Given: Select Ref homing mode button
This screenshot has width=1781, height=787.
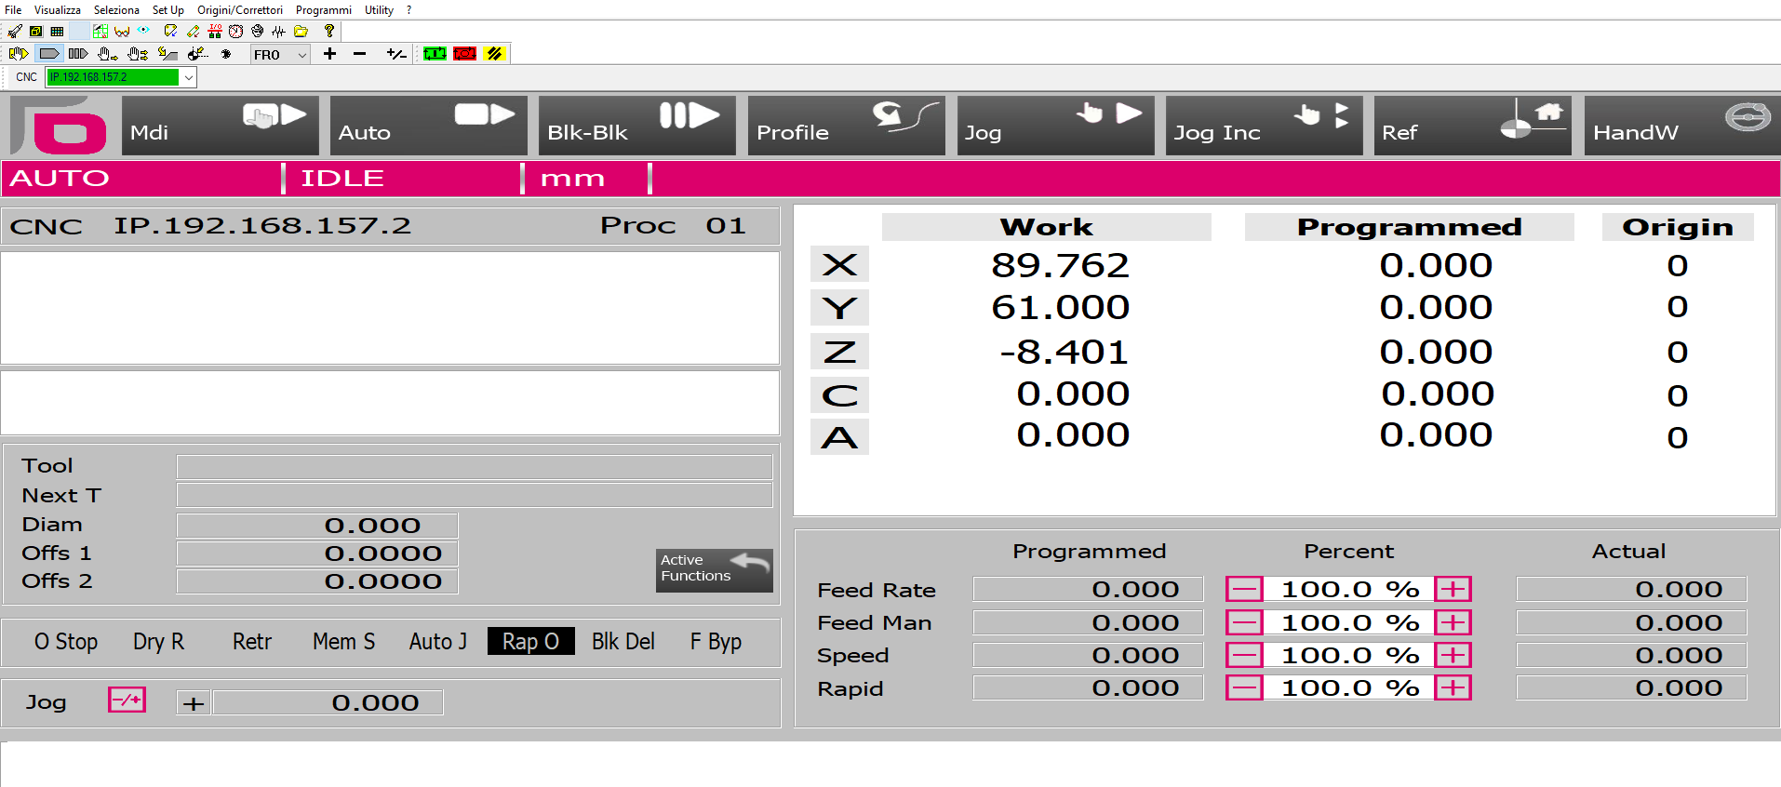Looking at the screenshot, I should (1472, 126).
